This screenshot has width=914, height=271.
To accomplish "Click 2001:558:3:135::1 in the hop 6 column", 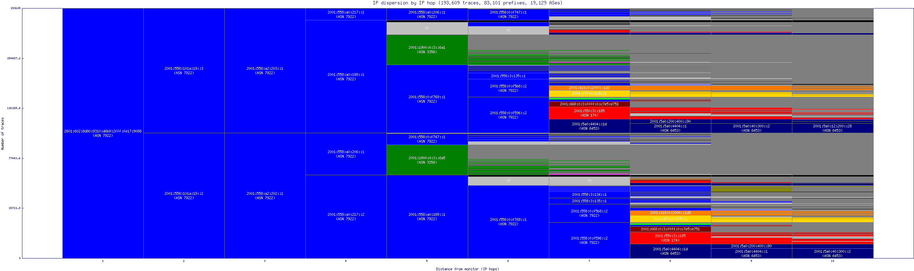I will coord(508,76).
